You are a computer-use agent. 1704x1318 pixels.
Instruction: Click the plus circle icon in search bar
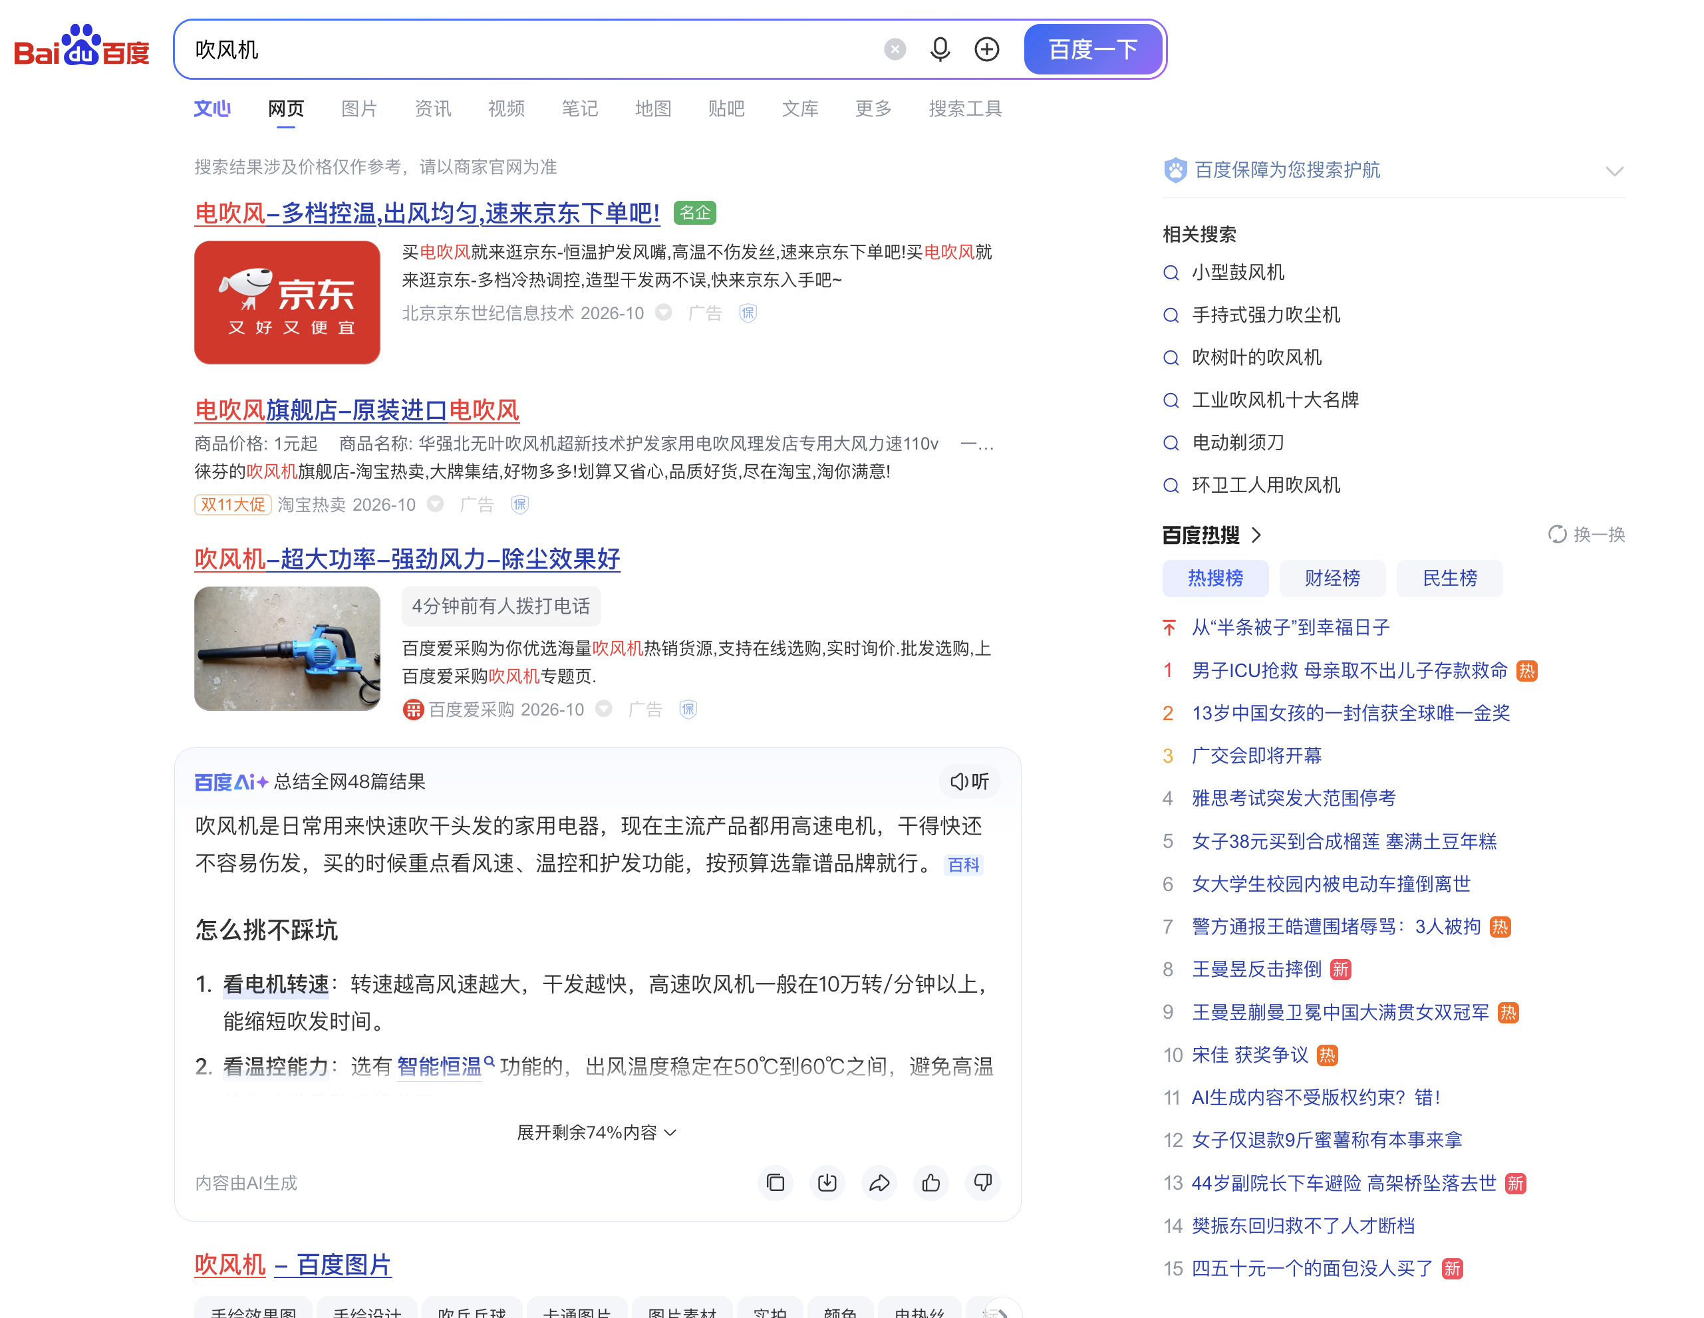click(987, 50)
